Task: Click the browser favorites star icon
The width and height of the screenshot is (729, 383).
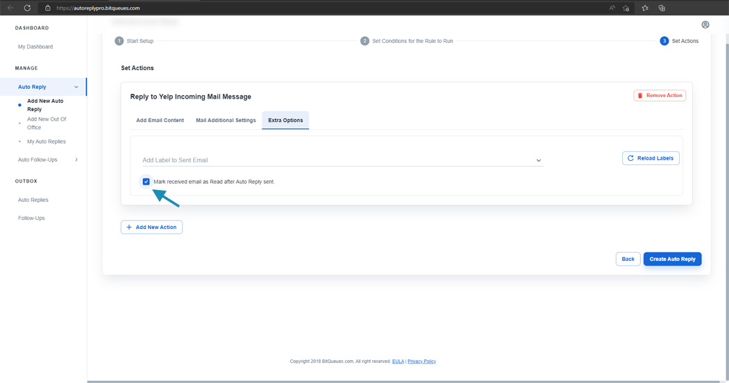Action: pyautogui.click(x=645, y=8)
